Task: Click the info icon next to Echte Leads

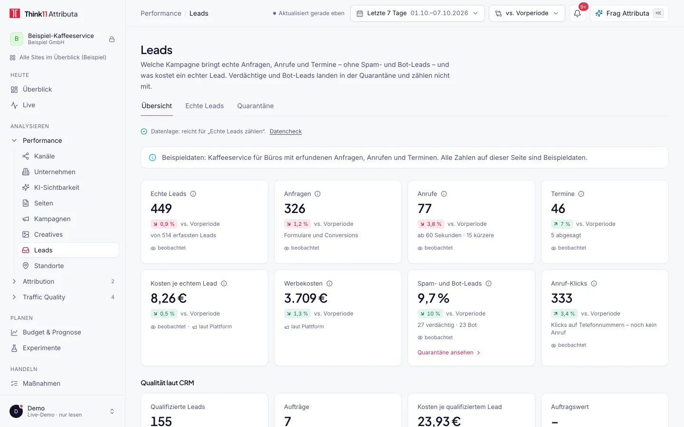Action: click(193, 194)
